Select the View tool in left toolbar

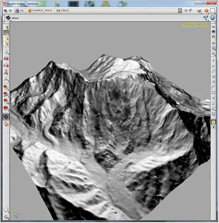pos(6,117)
